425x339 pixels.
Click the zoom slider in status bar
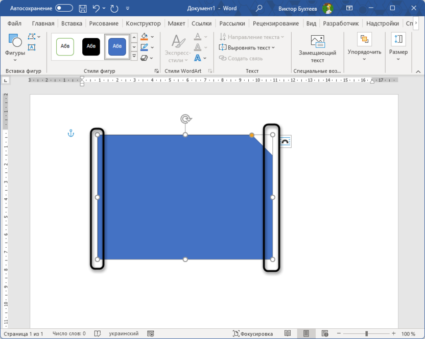[x=366, y=333]
